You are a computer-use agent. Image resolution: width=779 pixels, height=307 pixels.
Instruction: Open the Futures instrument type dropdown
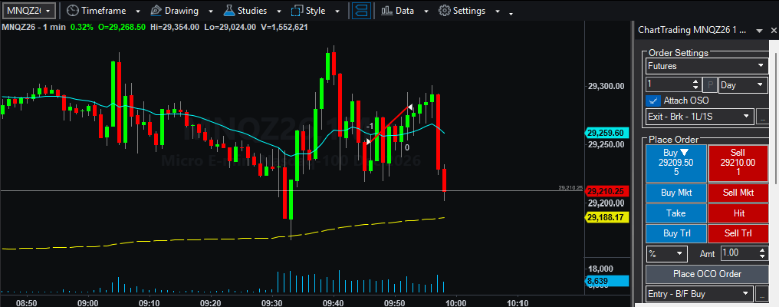click(706, 66)
